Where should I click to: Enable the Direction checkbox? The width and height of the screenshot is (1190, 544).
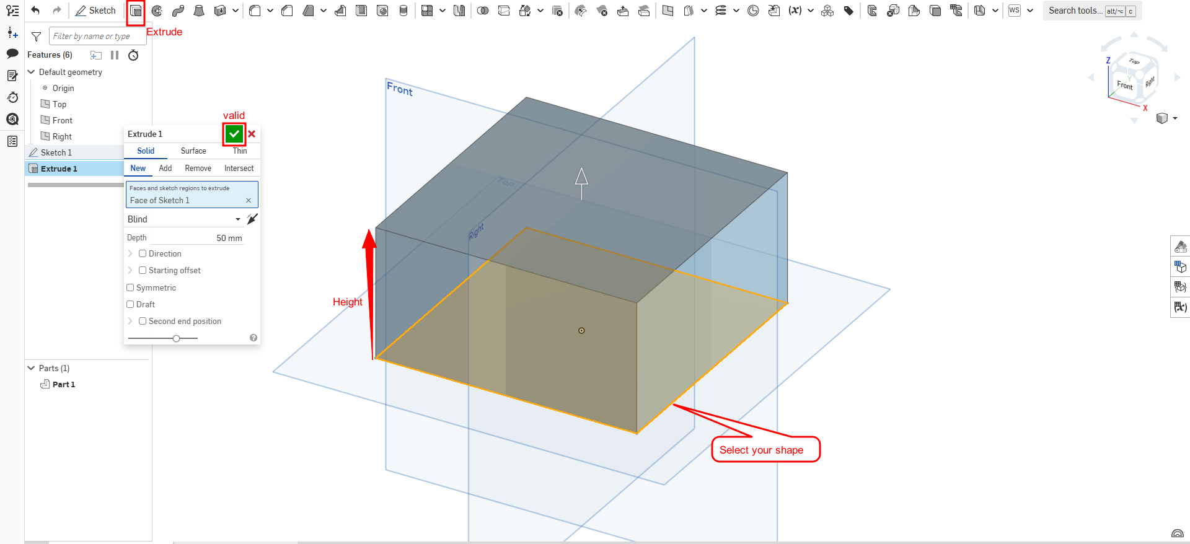point(143,253)
